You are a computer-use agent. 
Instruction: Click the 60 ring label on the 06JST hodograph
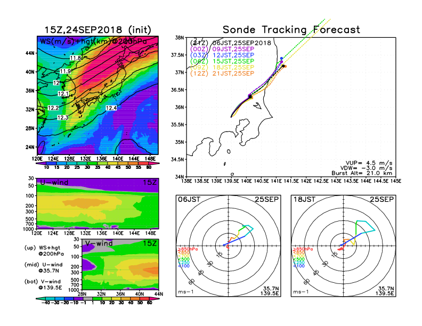point(191,282)
